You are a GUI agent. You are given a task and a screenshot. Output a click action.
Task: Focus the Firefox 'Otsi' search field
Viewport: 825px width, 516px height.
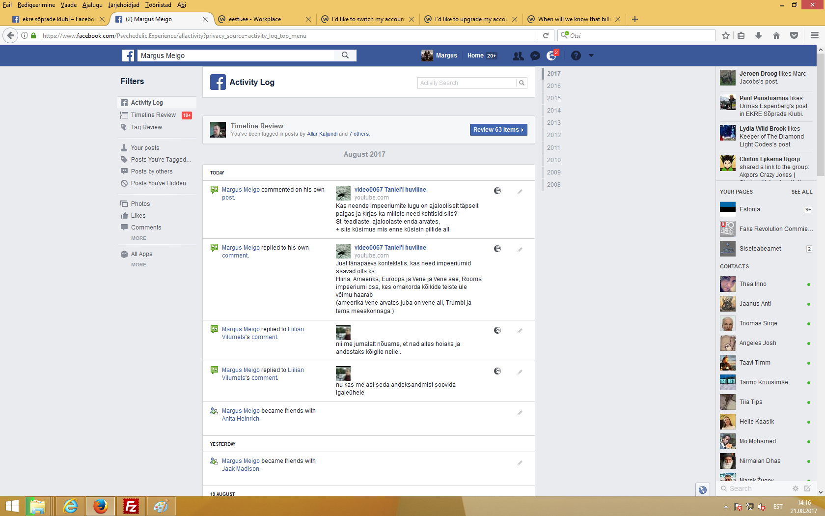pyautogui.click(x=636, y=35)
